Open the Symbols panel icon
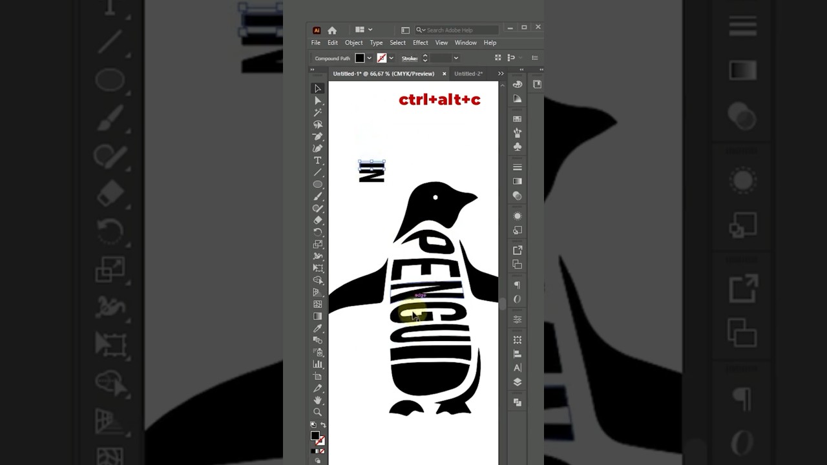This screenshot has width=827, height=465. pyautogui.click(x=518, y=147)
